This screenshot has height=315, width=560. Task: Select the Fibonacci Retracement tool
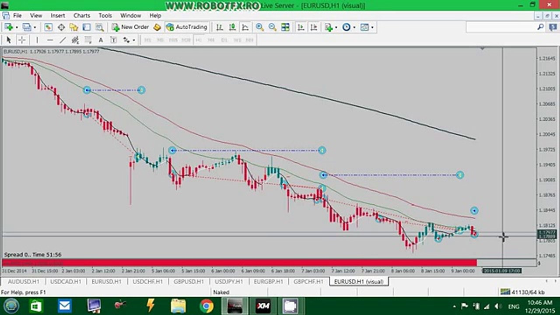(88, 40)
